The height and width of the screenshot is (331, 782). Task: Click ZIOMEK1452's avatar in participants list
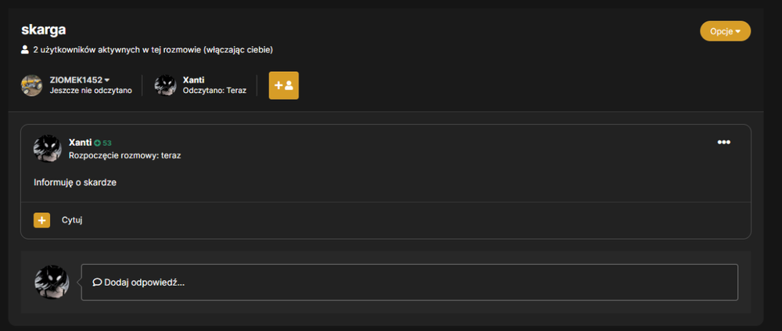pyautogui.click(x=31, y=85)
